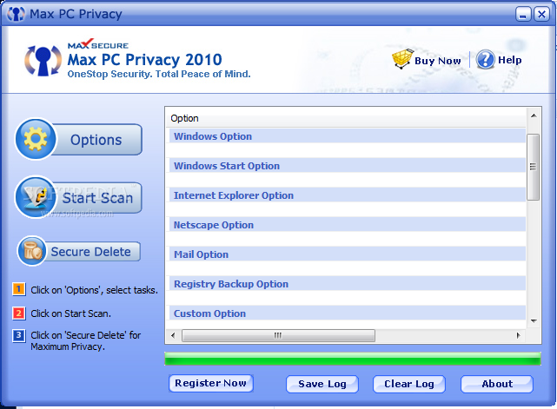Screen dimensions: 557x409
Task: Select the Windows Option row
Action: click(348, 136)
